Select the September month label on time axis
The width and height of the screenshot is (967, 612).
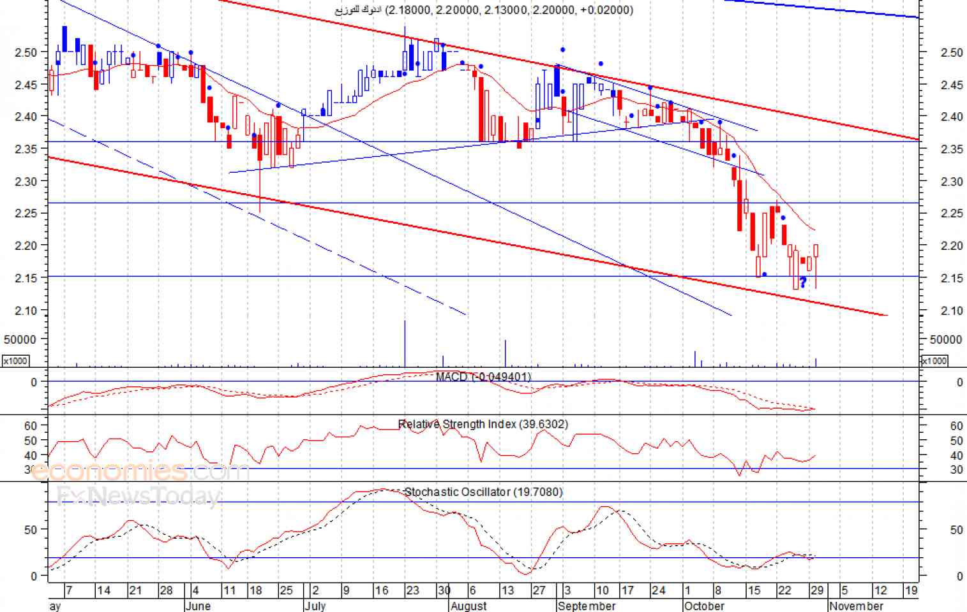pyautogui.click(x=587, y=606)
